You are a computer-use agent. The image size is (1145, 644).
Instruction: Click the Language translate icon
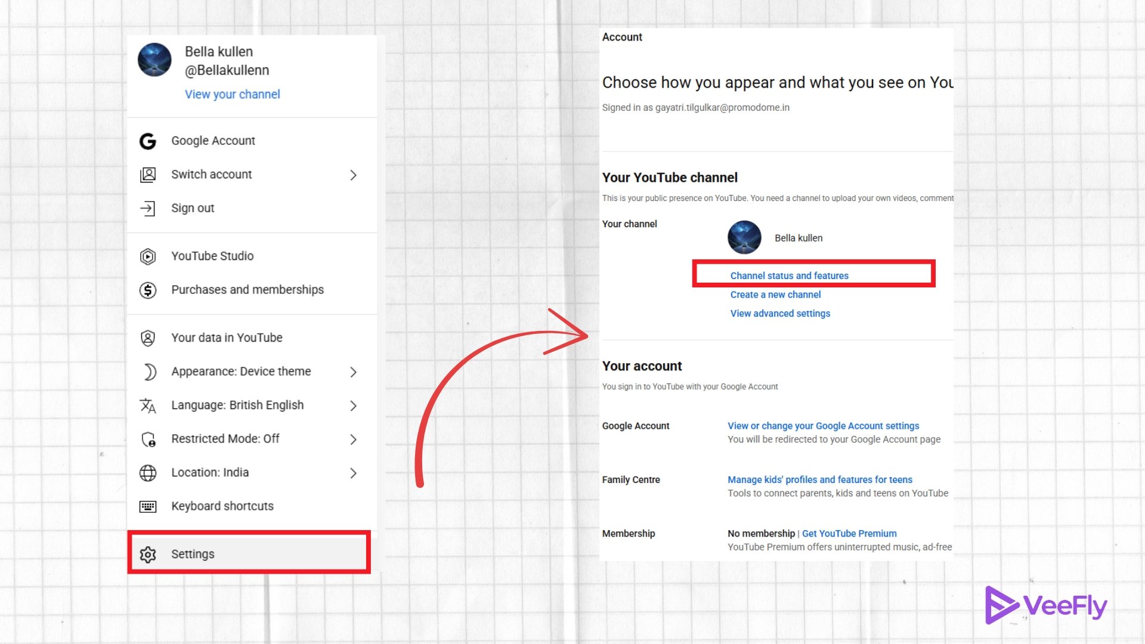point(148,406)
